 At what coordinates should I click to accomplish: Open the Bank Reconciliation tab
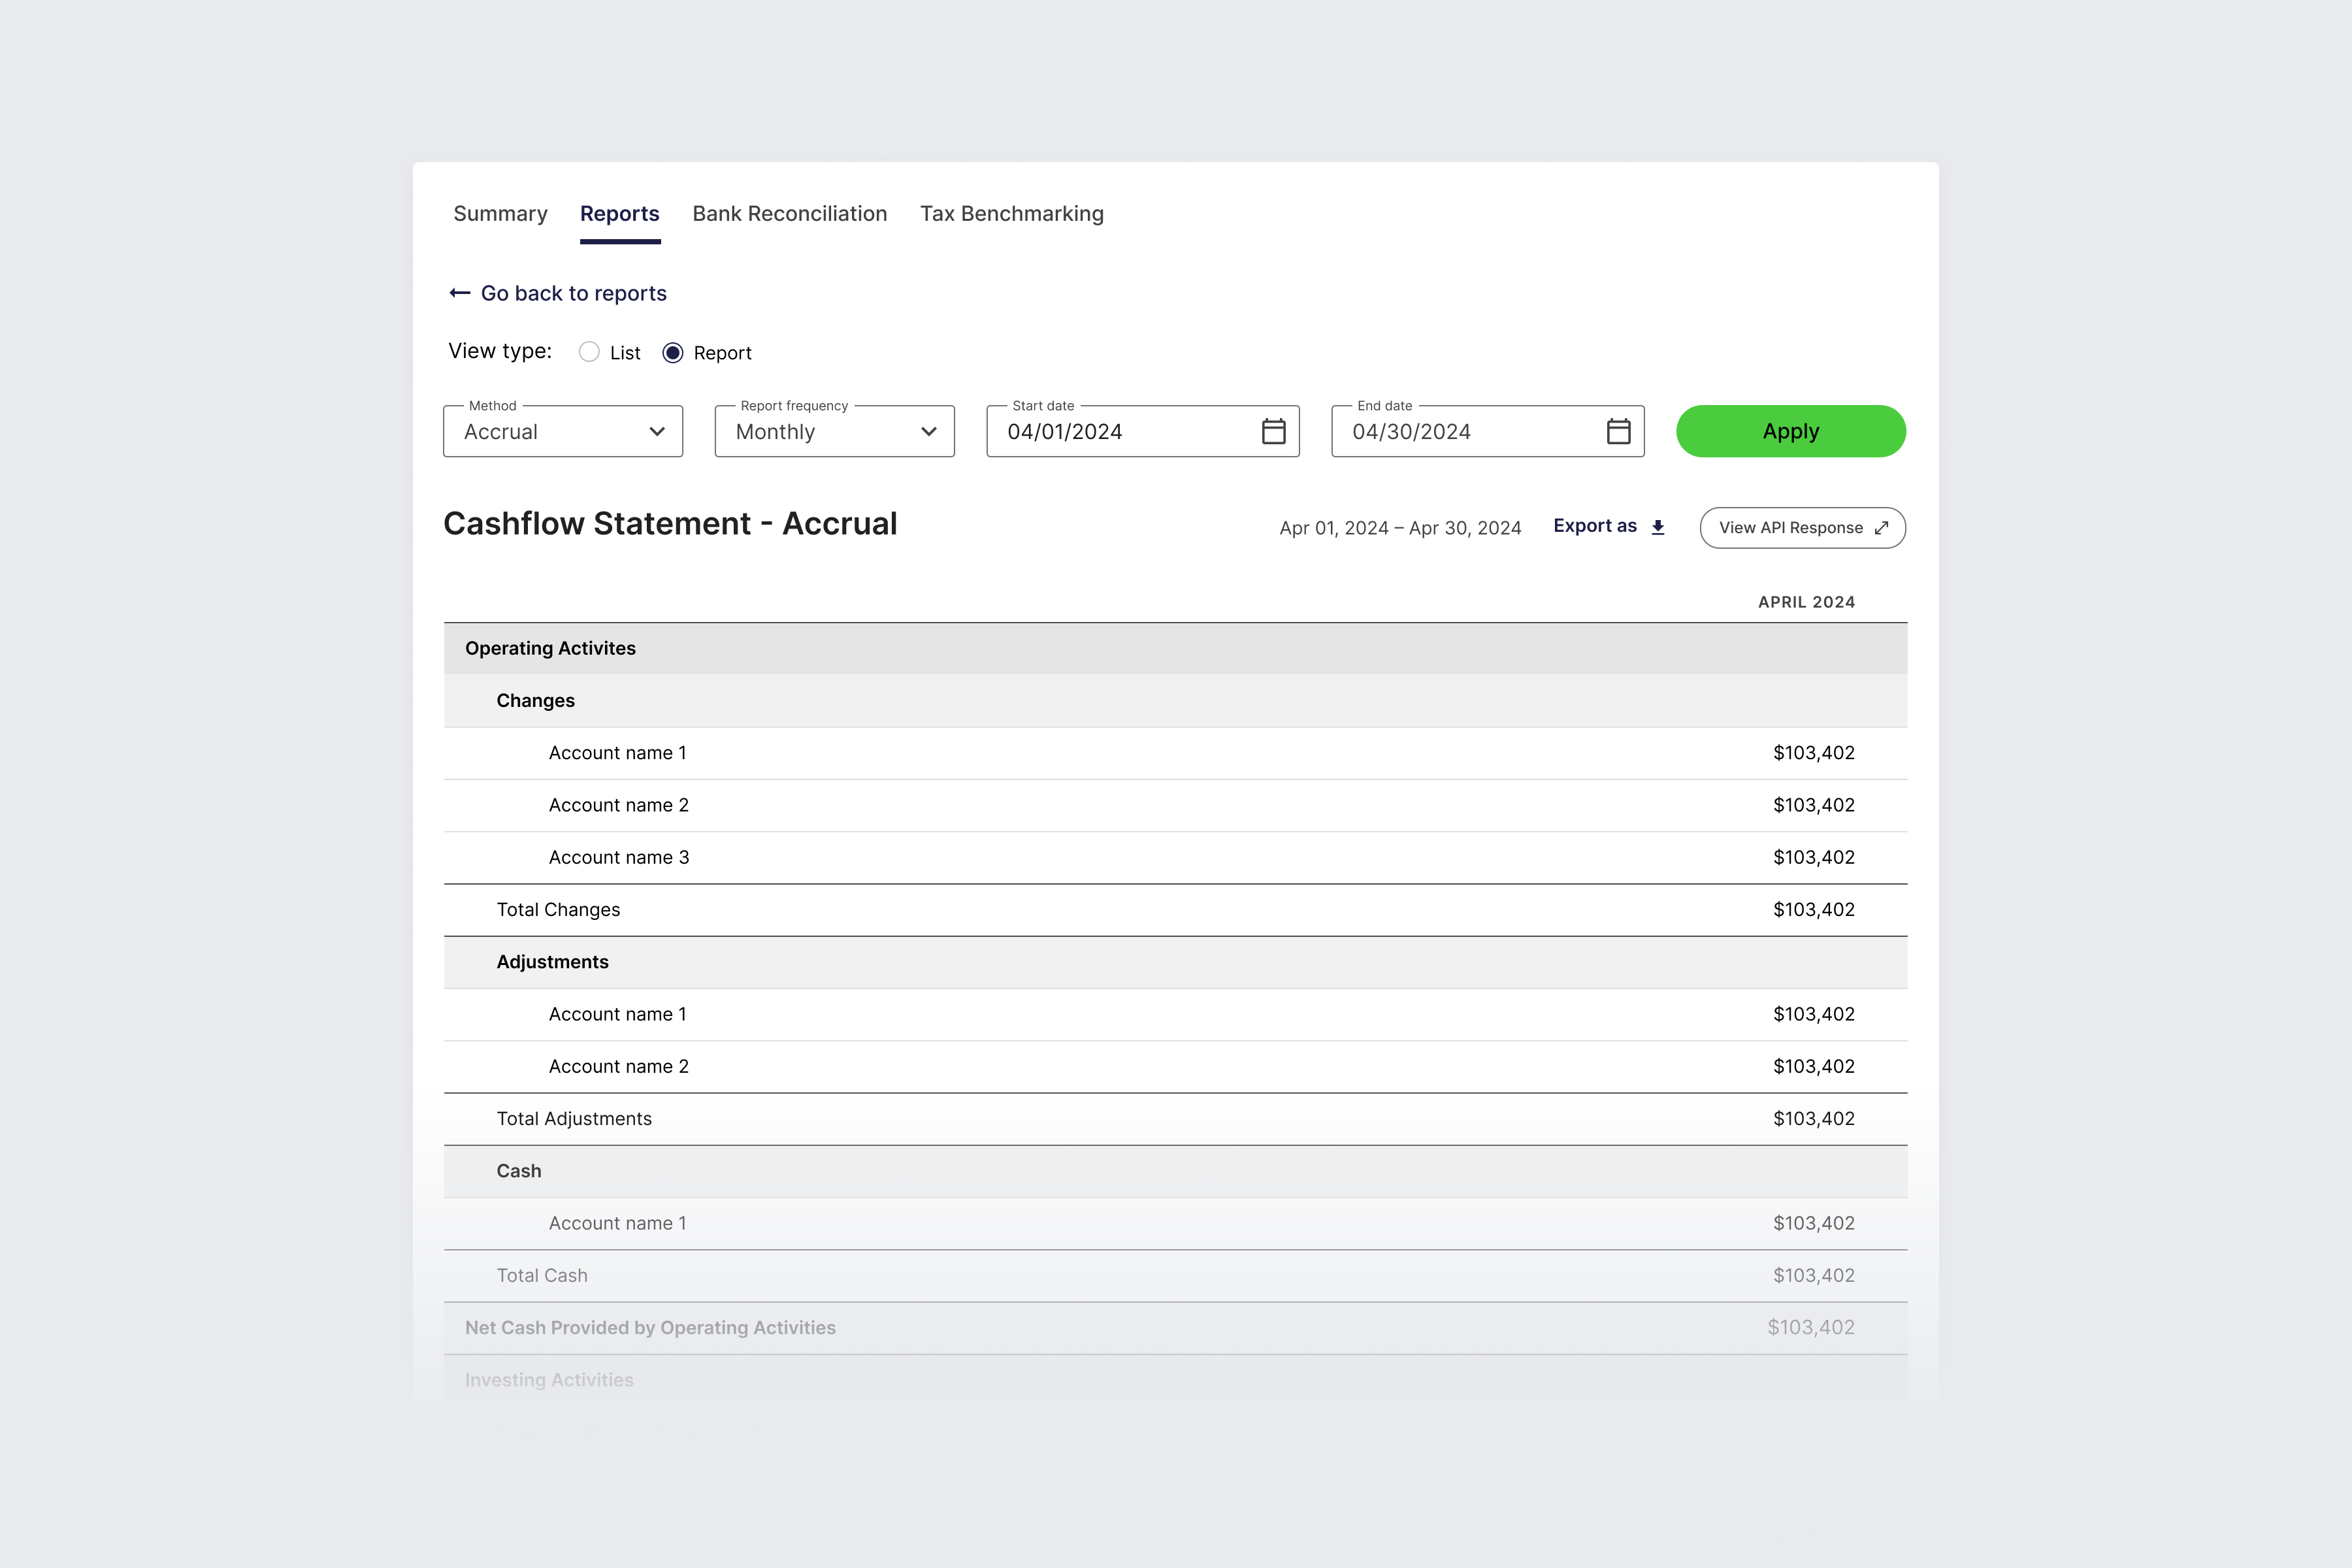(789, 214)
